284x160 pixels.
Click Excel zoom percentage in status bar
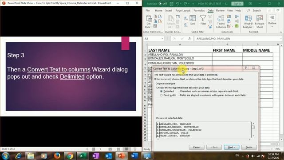pyautogui.click(x=277, y=149)
